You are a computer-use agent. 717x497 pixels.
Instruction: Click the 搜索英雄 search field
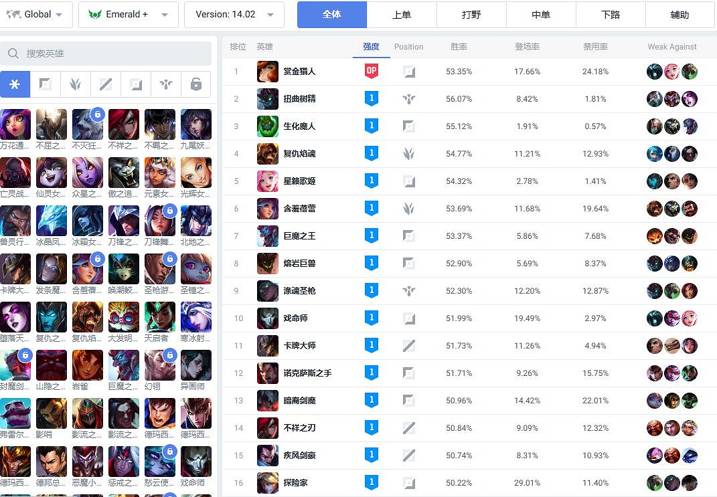tap(106, 54)
